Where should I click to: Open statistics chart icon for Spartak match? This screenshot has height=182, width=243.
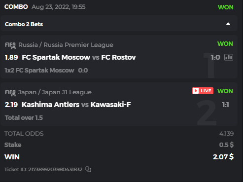(229, 57)
